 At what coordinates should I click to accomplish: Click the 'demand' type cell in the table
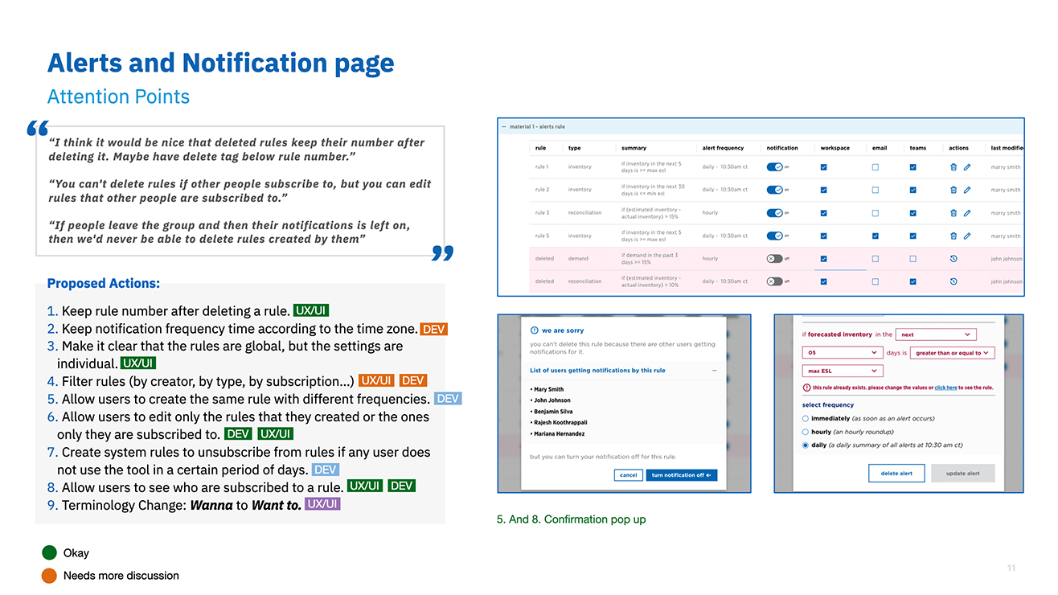(578, 259)
